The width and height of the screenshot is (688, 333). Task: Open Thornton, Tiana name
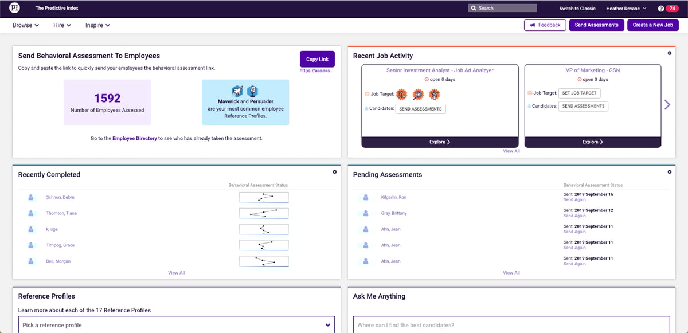[61, 213]
